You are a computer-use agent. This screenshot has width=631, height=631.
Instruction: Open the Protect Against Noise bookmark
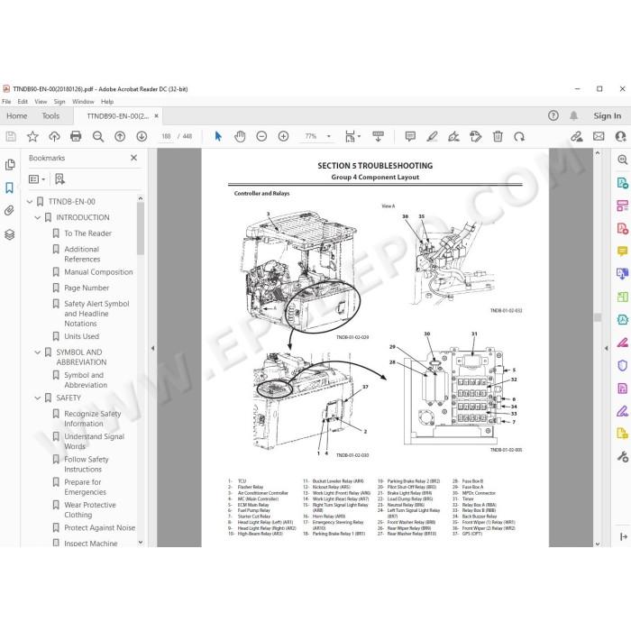point(100,527)
